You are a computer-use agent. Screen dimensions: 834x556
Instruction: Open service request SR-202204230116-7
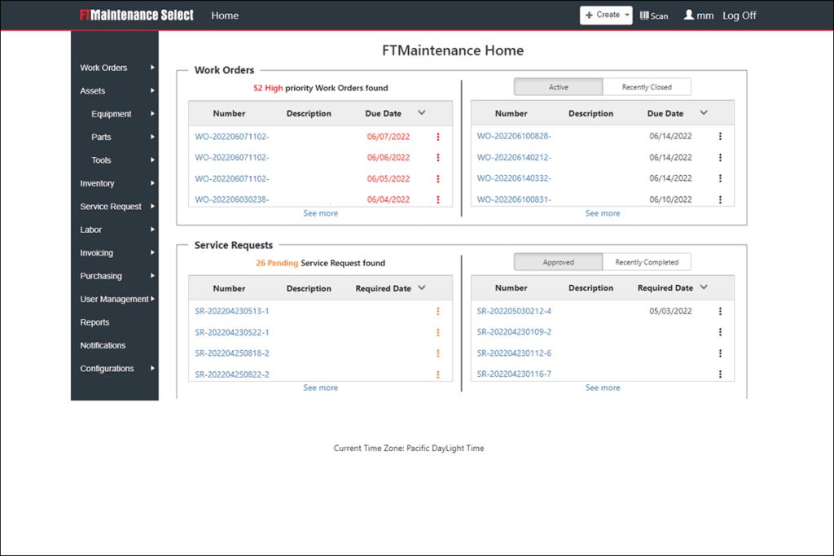pyautogui.click(x=514, y=374)
